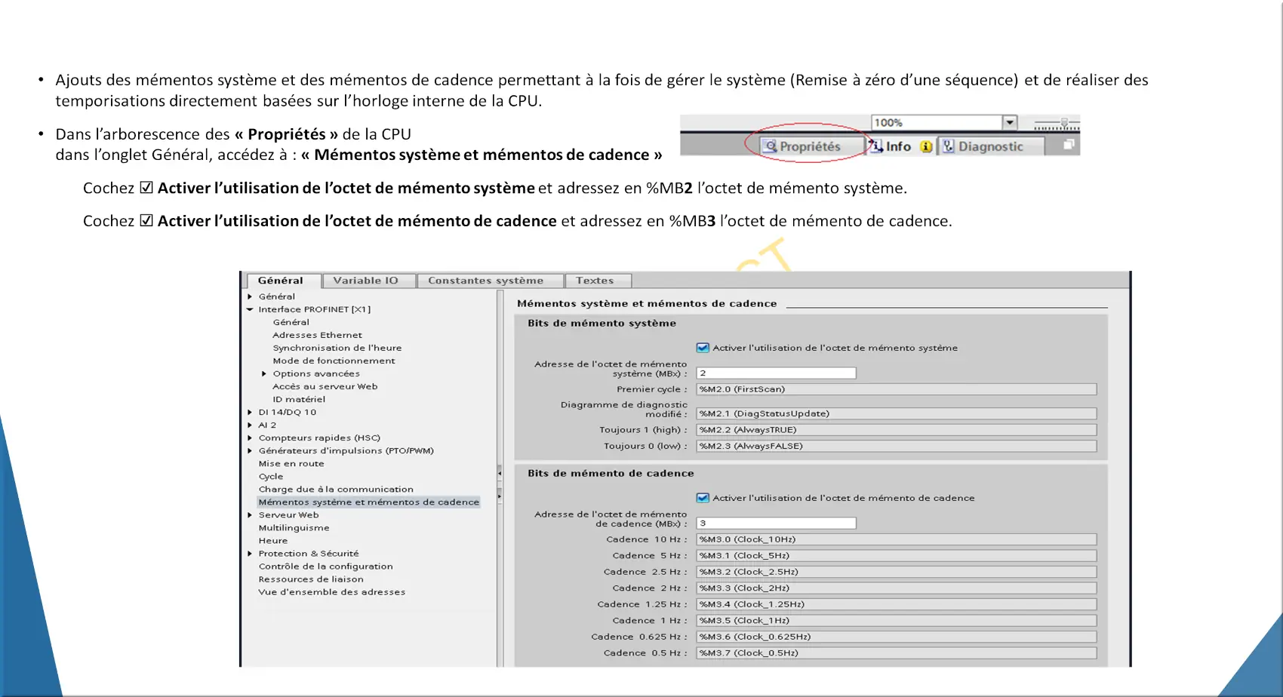Toggle clock memory byte activation checkbox
This screenshot has height=697, width=1283.
[x=703, y=498]
